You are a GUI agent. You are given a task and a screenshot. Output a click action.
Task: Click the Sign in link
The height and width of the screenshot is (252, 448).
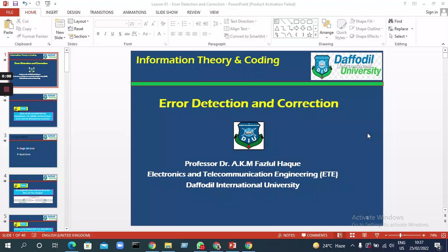432,12
